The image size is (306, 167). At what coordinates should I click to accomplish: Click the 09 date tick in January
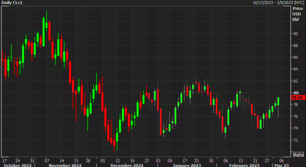point(170,161)
